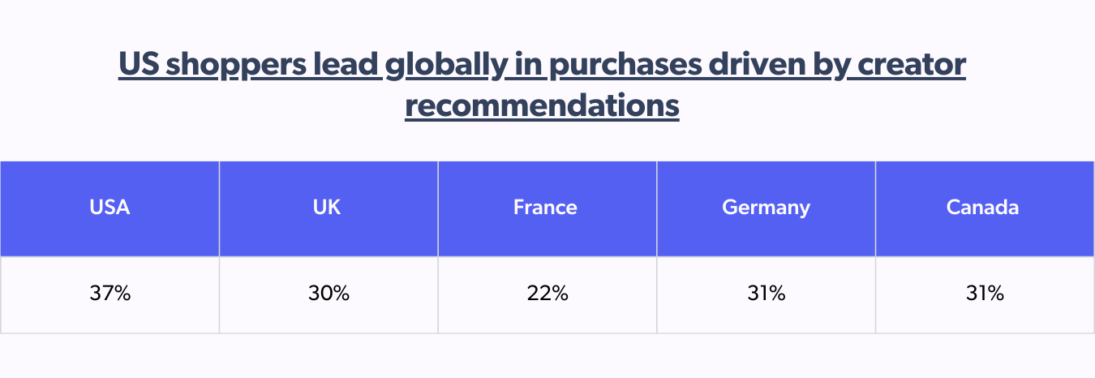Click the word 'lead' in the title
Screen dimensions: 1095x378
pyautogui.click(x=345, y=65)
